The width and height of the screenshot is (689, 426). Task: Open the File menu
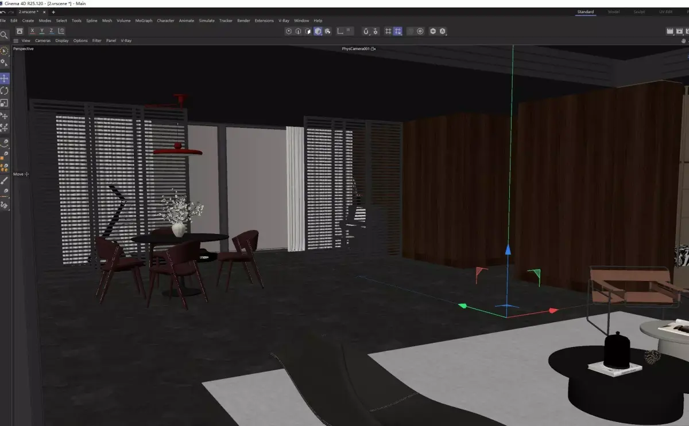point(3,21)
